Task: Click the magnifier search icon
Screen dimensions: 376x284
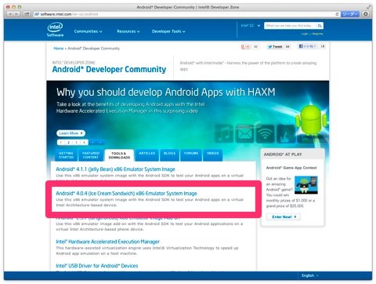Action: click(320, 26)
